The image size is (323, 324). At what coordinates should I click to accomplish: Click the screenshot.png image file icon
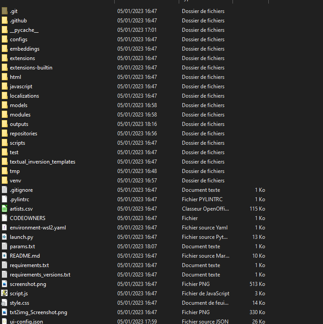pos(4,284)
